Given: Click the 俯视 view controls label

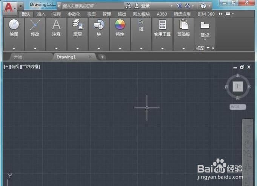Looking at the screenshot, I should (x=15, y=67).
